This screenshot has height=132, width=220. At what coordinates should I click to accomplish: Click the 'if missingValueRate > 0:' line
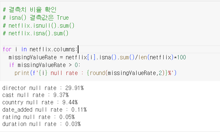pos(45,65)
